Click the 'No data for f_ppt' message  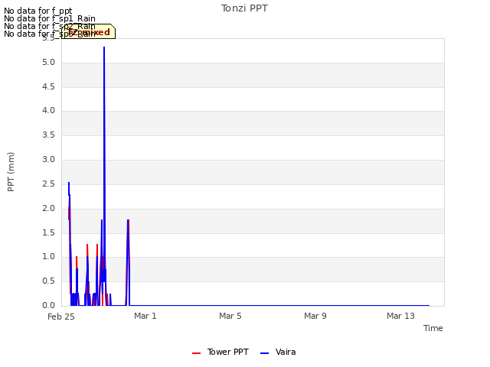click(x=38, y=11)
